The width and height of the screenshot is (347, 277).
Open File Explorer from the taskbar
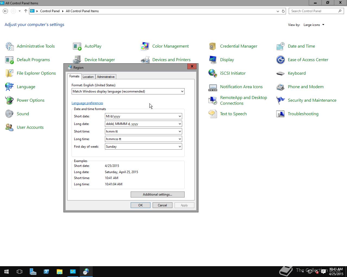[x=59, y=272]
